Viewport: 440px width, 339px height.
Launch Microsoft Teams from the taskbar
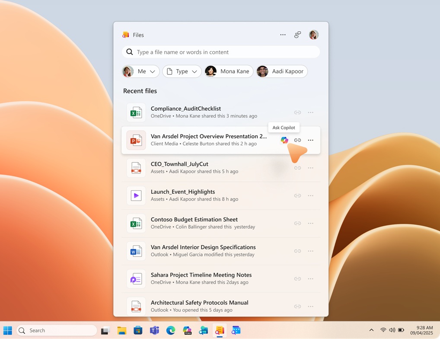[x=154, y=330]
